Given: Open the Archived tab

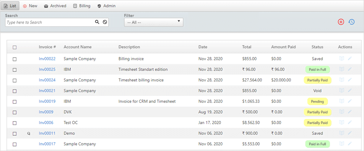Looking at the screenshot, I should 55,6.
